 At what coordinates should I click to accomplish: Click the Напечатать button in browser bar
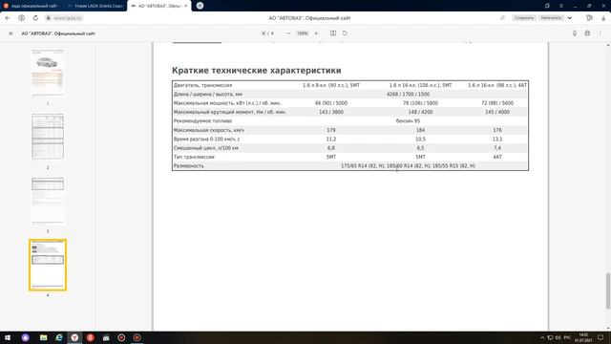[x=551, y=18]
